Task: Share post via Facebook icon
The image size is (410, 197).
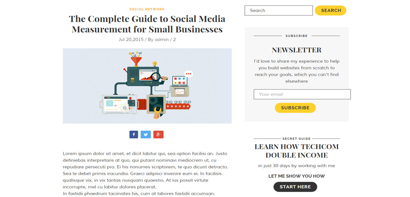Action: pyautogui.click(x=133, y=135)
